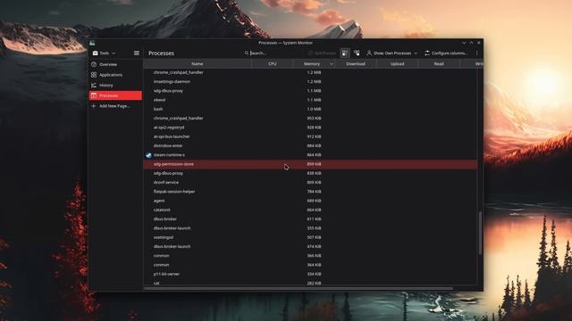Maximize the System Monitor window
The height and width of the screenshot is (321, 572).
[x=472, y=43]
